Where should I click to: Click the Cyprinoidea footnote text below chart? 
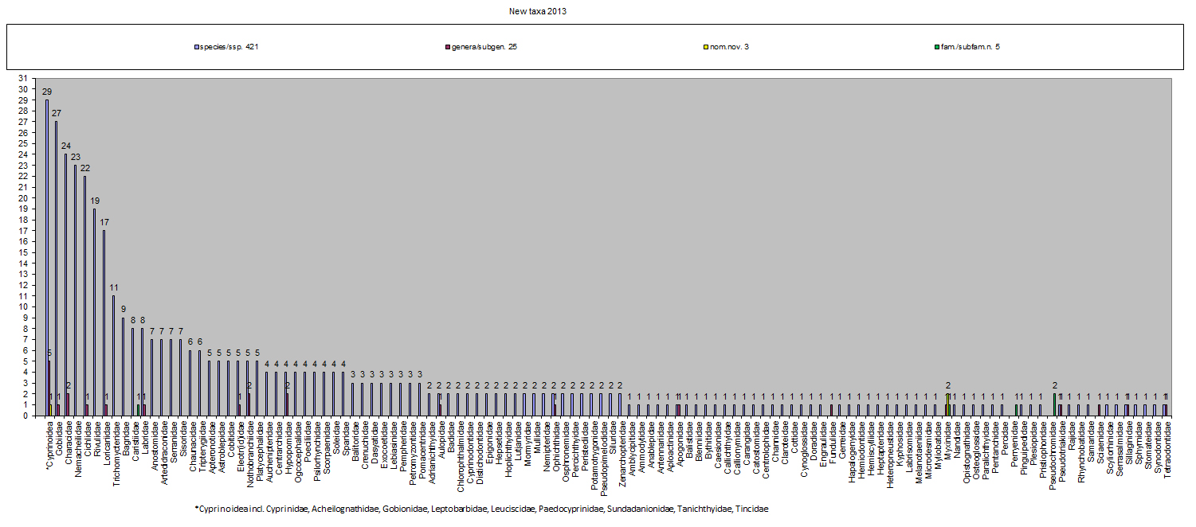tap(481, 508)
